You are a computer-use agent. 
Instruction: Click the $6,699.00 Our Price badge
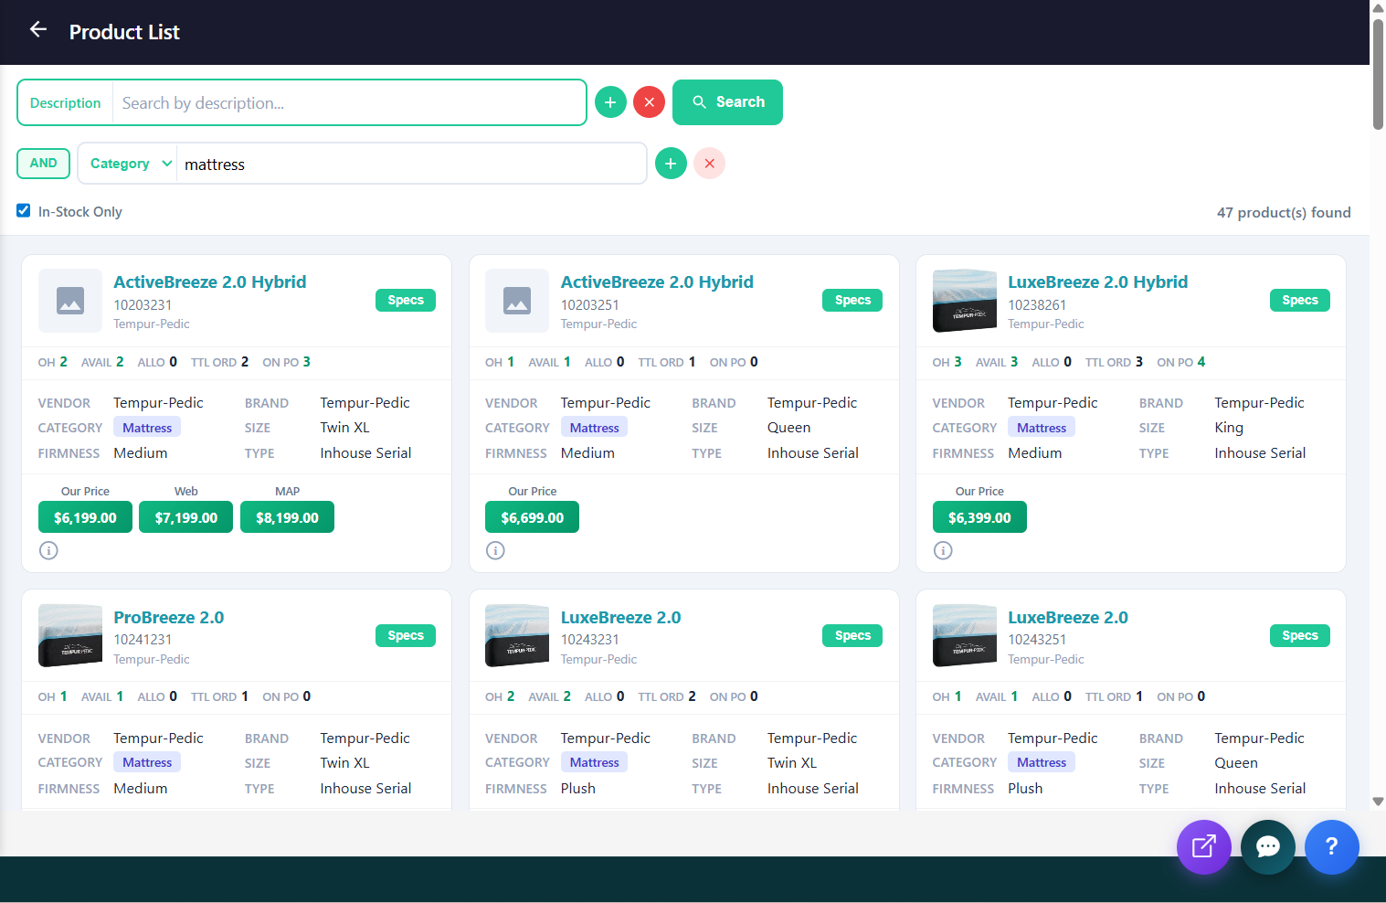click(532, 517)
